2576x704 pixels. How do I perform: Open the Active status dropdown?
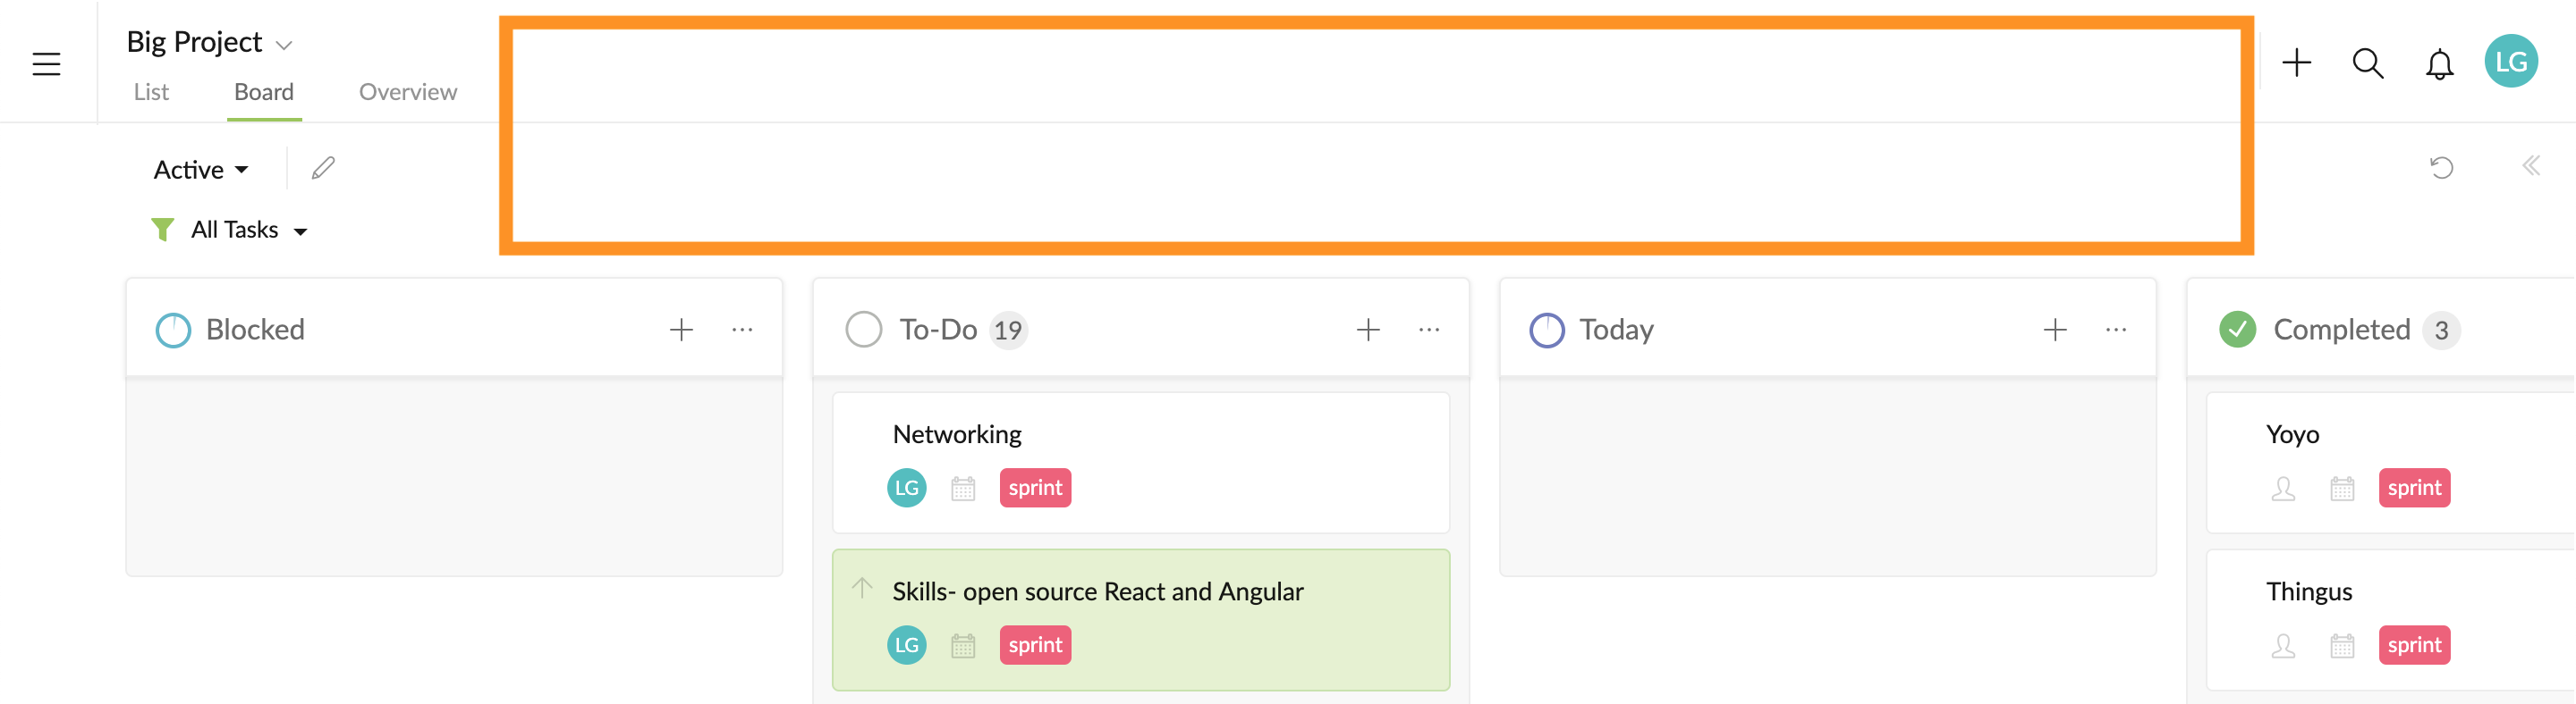[x=201, y=170]
